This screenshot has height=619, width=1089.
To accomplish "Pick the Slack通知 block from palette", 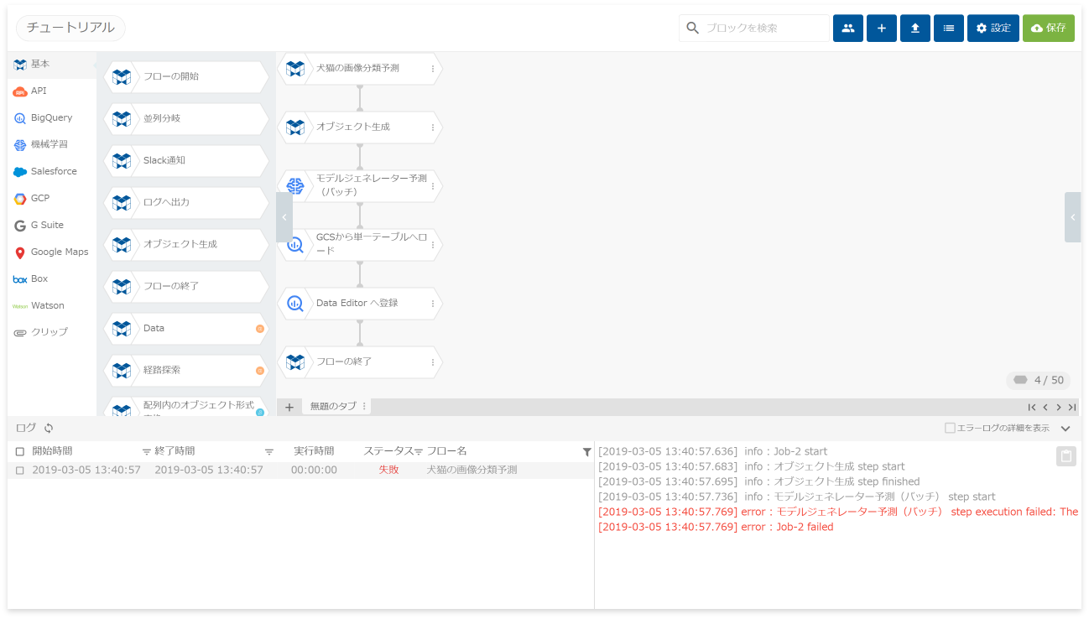I will tap(186, 160).
